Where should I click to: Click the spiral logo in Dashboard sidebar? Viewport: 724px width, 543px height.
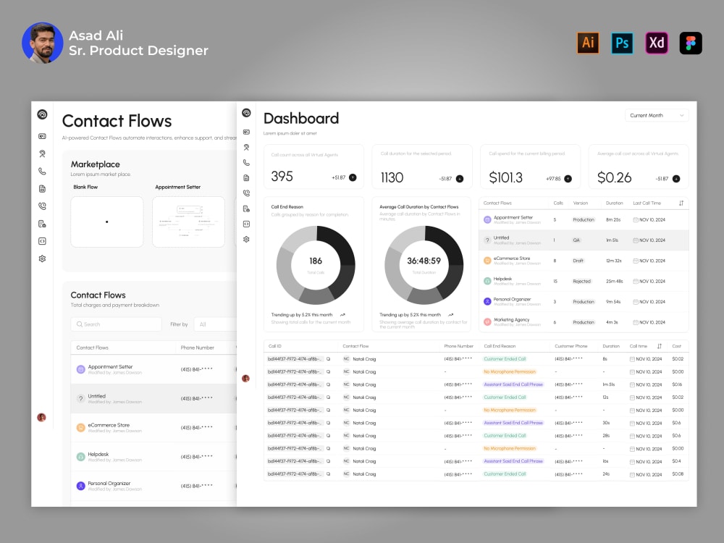[247, 113]
